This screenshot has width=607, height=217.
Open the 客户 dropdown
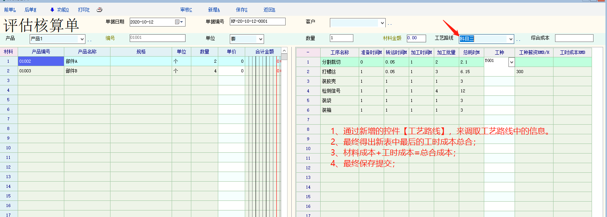tap(382, 23)
